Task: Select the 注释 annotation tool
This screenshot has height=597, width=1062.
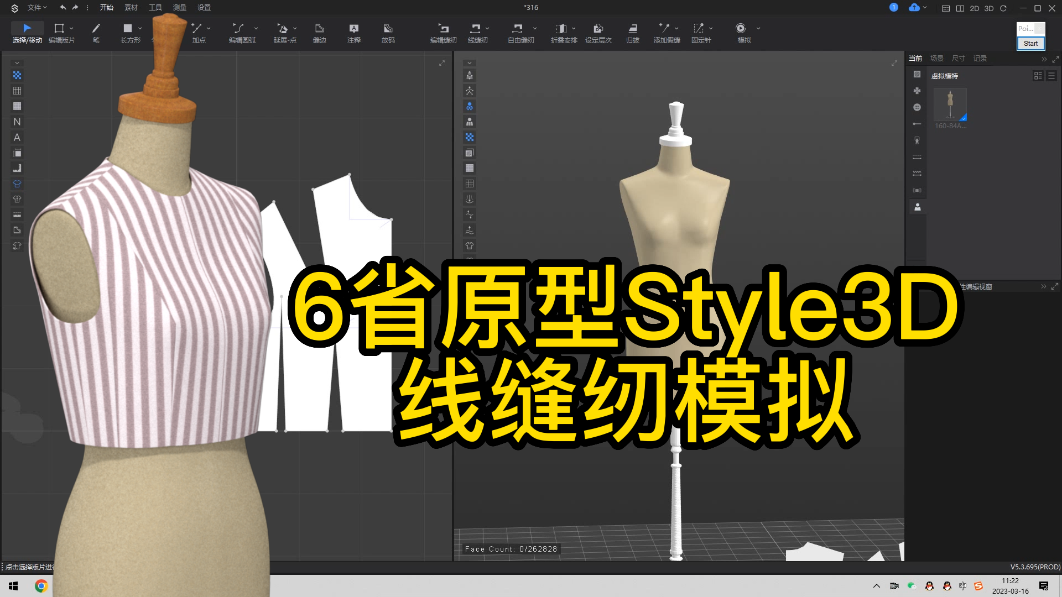Action: pos(353,33)
